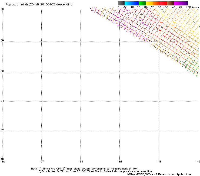200x176 pixels.
Task: Click the 'NOAA/NESDIS/Office of Research and Applications' credit
Action: [159, 174]
